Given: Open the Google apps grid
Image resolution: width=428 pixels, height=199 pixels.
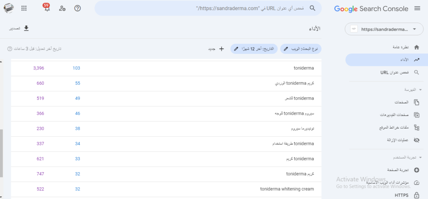Looking at the screenshot, I should click(x=24, y=8).
